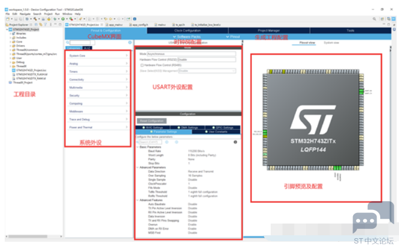399x250 pixels.
Task: Switch to Project Manager tab
Action: 269,31
